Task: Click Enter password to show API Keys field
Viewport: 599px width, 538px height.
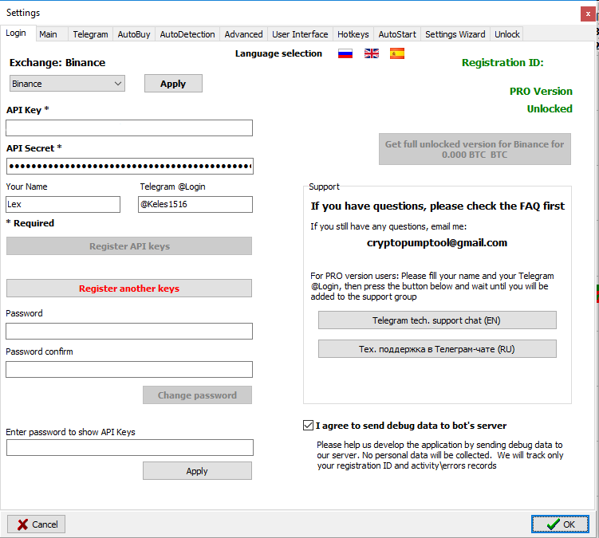Action: point(129,447)
